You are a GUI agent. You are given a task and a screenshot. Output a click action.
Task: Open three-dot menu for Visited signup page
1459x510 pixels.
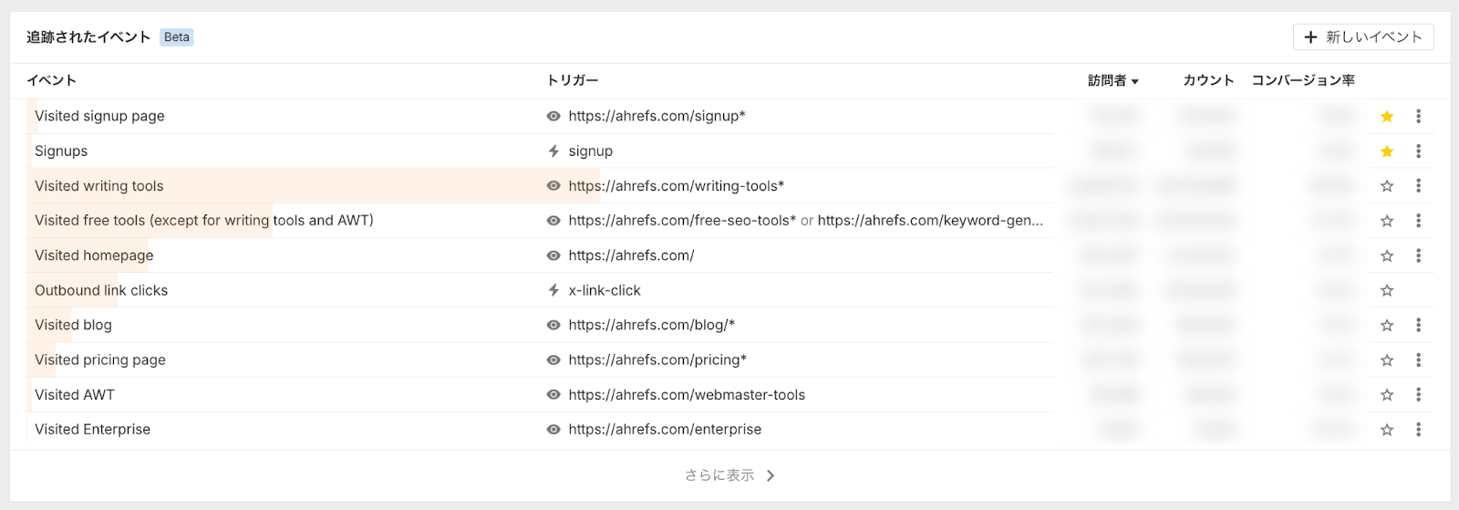[1418, 116]
